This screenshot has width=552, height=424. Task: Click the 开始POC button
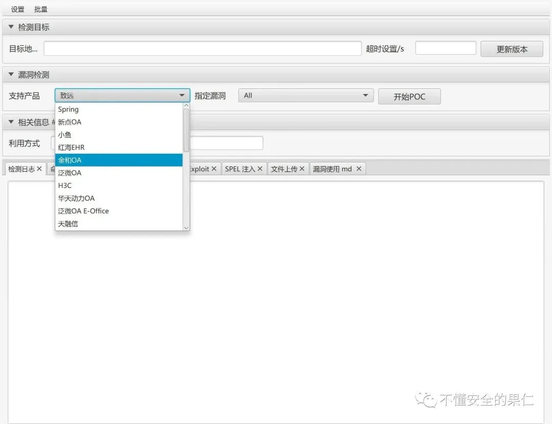(x=409, y=97)
